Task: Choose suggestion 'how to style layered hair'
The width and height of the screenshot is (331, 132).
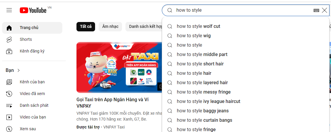Action: pos(245,83)
